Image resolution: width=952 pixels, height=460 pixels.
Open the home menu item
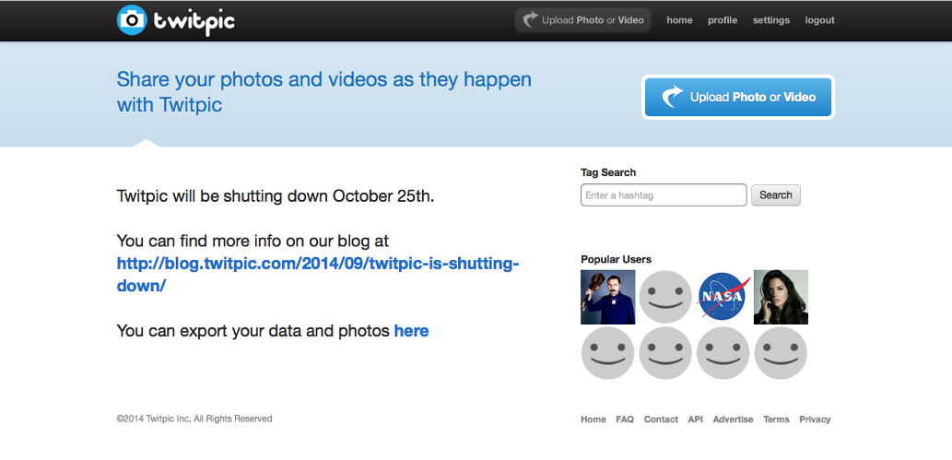click(x=679, y=20)
